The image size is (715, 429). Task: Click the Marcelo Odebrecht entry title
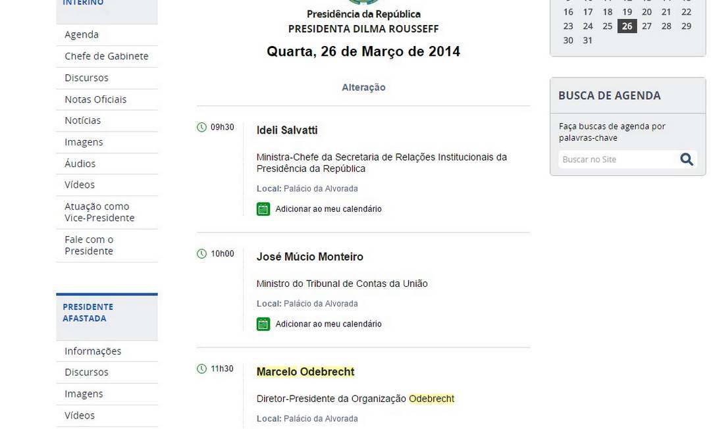(x=305, y=372)
